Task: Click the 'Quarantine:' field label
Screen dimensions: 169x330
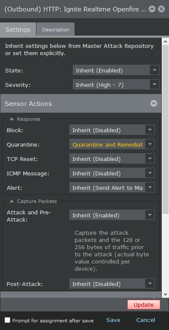Action: 23,145
